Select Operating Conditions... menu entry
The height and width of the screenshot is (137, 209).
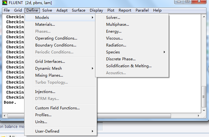point(60,38)
